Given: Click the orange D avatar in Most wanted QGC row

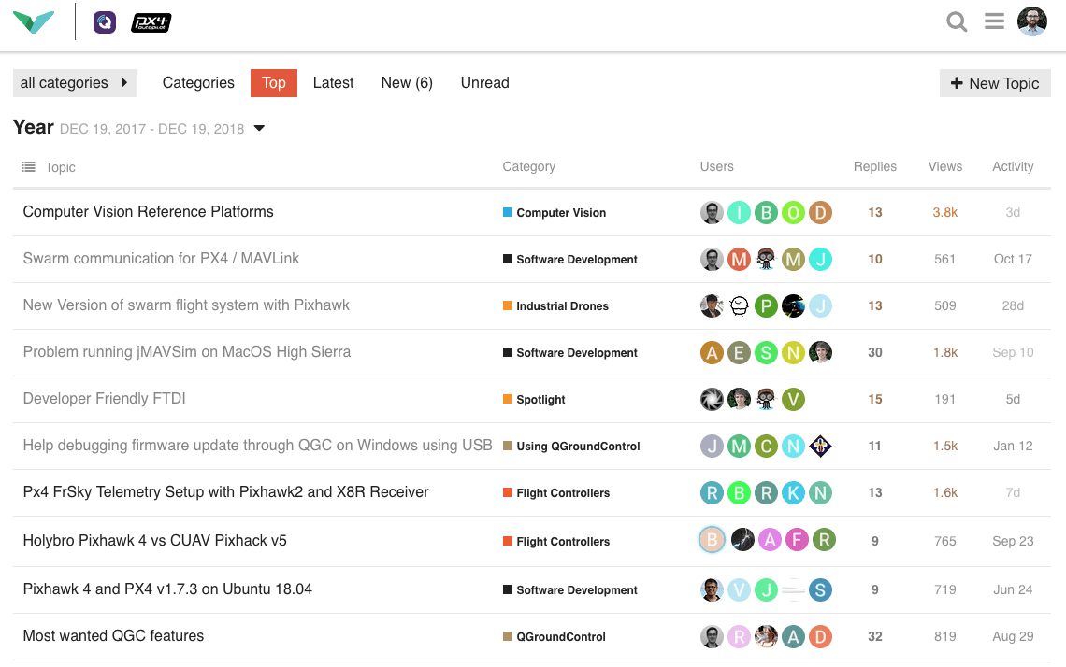Looking at the screenshot, I should [x=820, y=637].
